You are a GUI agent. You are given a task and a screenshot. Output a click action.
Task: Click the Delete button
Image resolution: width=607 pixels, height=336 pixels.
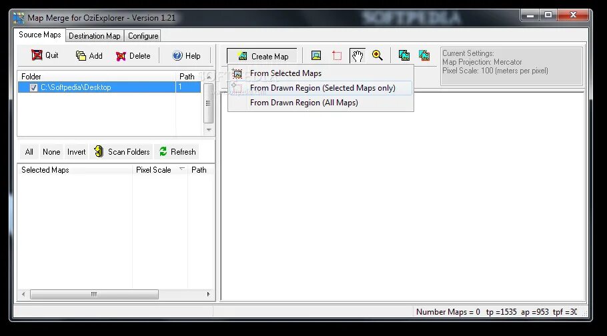point(133,56)
